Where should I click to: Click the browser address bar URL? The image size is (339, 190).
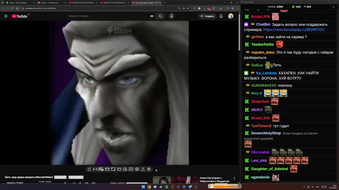[41, 8]
